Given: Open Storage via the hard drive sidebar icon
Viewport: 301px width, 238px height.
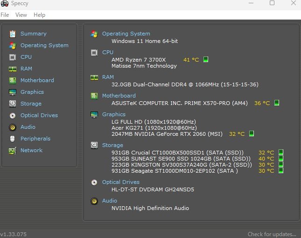Looking at the screenshot, I should click(13, 104).
